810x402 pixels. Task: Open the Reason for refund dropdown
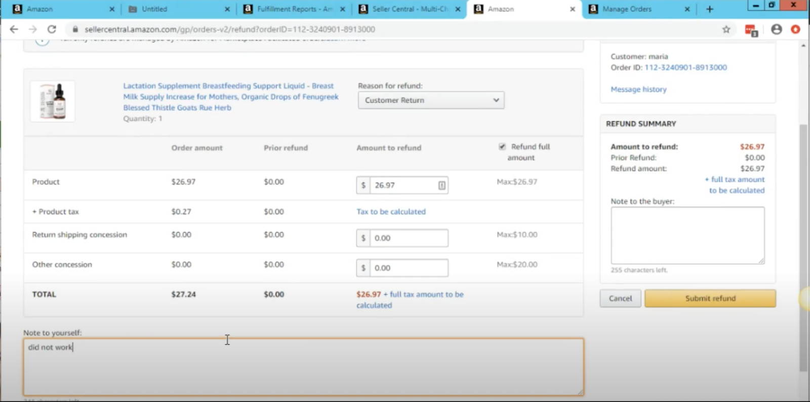pyautogui.click(x=431, y=100)
